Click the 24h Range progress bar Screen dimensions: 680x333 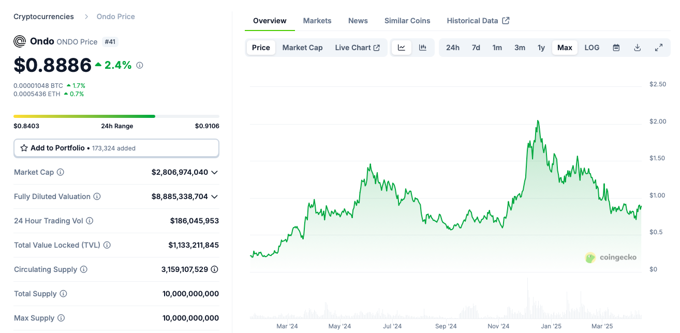(x=116, y=116)
